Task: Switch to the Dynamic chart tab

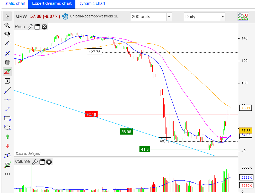Action: coord(92,4)
